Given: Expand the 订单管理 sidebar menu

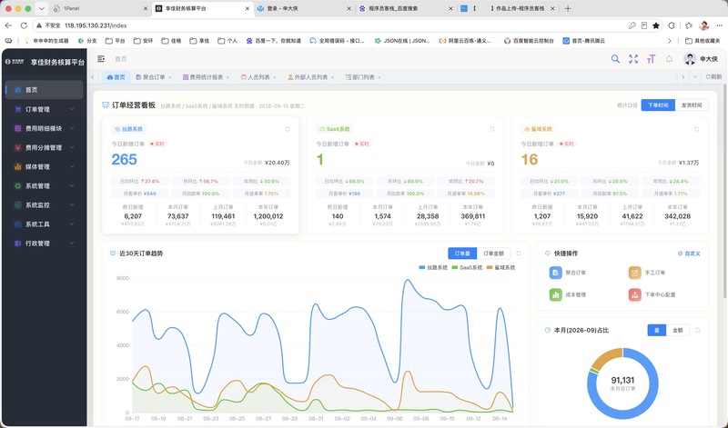Looking at the screenshot, I should point(44,109).
